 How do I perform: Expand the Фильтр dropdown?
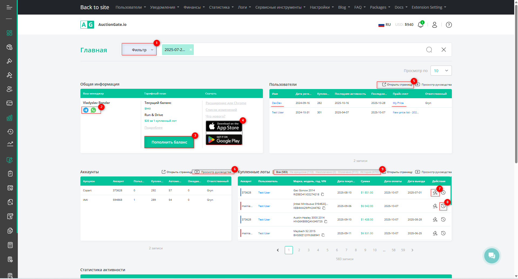point(139,50)
